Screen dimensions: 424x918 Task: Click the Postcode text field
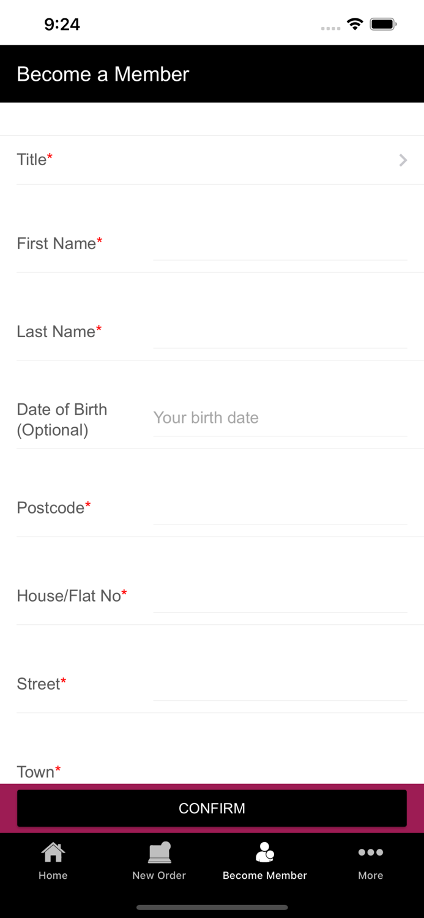pos(280,509)
